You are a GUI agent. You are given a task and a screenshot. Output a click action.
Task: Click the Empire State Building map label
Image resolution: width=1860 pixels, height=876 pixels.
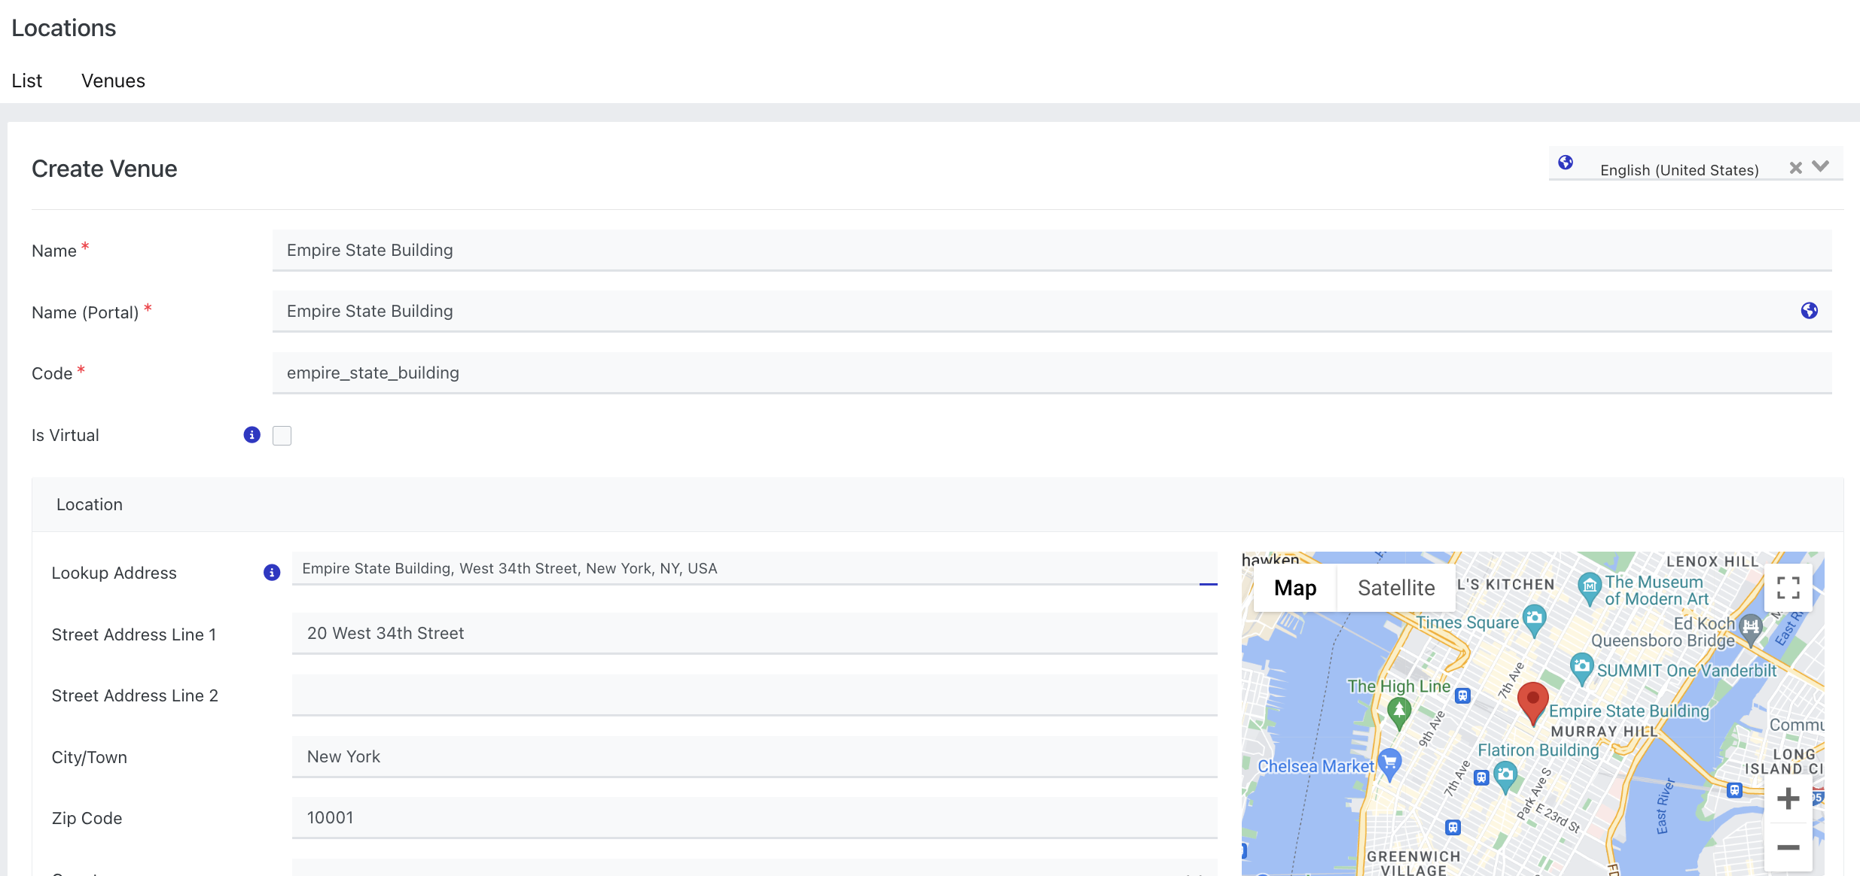click(x=1629, y=711)
